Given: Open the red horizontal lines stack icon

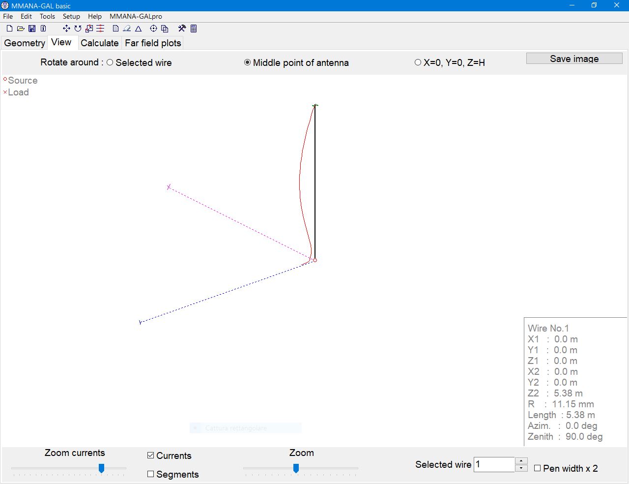Looking at the screenshot, I should pos(100,29).
